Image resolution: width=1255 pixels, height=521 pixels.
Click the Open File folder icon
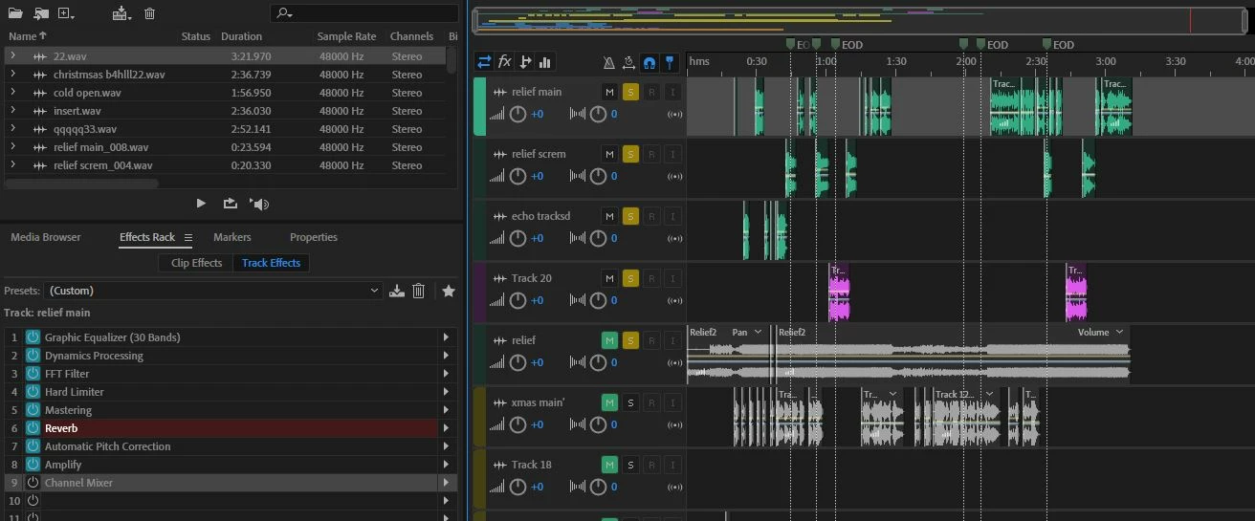[13, 13]
